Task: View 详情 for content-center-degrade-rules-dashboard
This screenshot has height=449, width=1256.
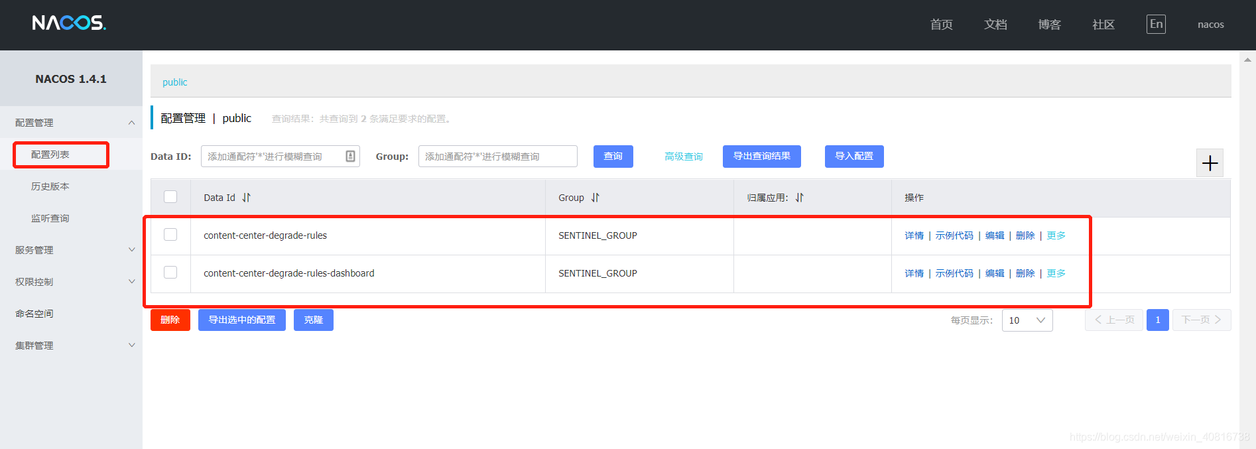Action: click(x=914, y=273)
